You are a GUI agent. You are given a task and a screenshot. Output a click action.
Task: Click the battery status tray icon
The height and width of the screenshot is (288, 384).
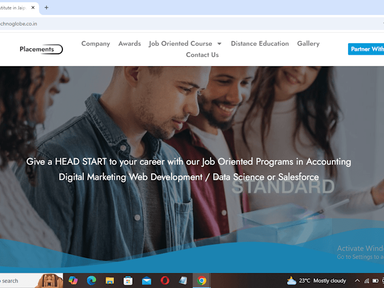click(x=375, y=281)
